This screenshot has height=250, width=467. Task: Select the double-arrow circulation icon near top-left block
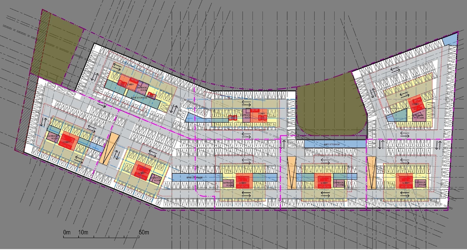[117, 67]
